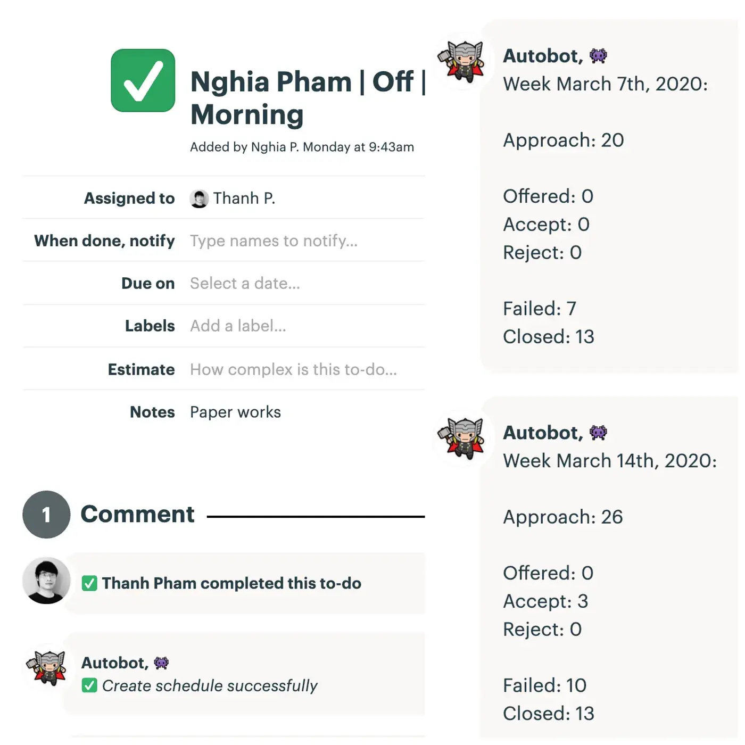The height and width of the screenshot is (745, 745).
Task: Click Thanh P. assignee avatar
Action: (199, 198)
